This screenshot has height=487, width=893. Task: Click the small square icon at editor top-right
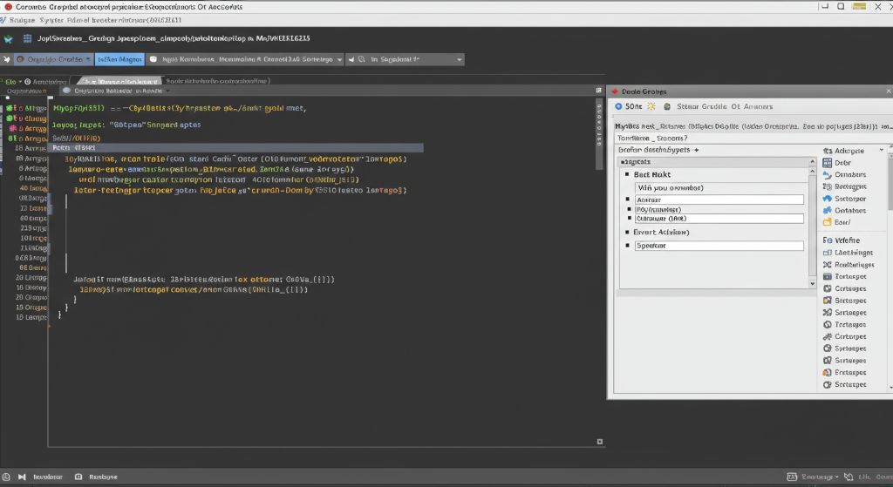[x=598, y=91]
